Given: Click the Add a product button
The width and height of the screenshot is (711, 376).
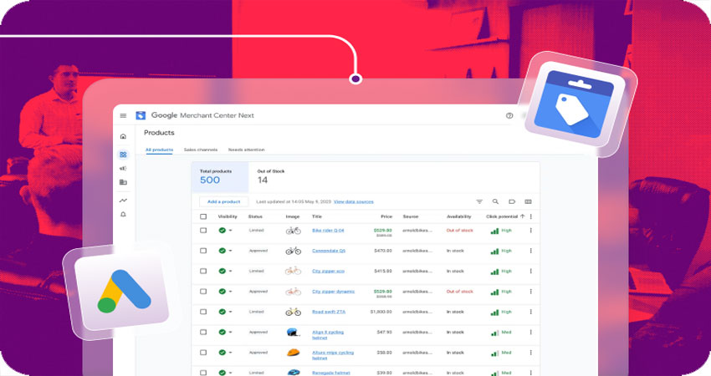Looking at the screenshot, I should click(223, 201).
